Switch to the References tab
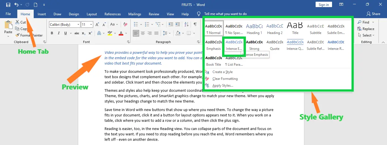387x145 pixels. coord(112,14)
